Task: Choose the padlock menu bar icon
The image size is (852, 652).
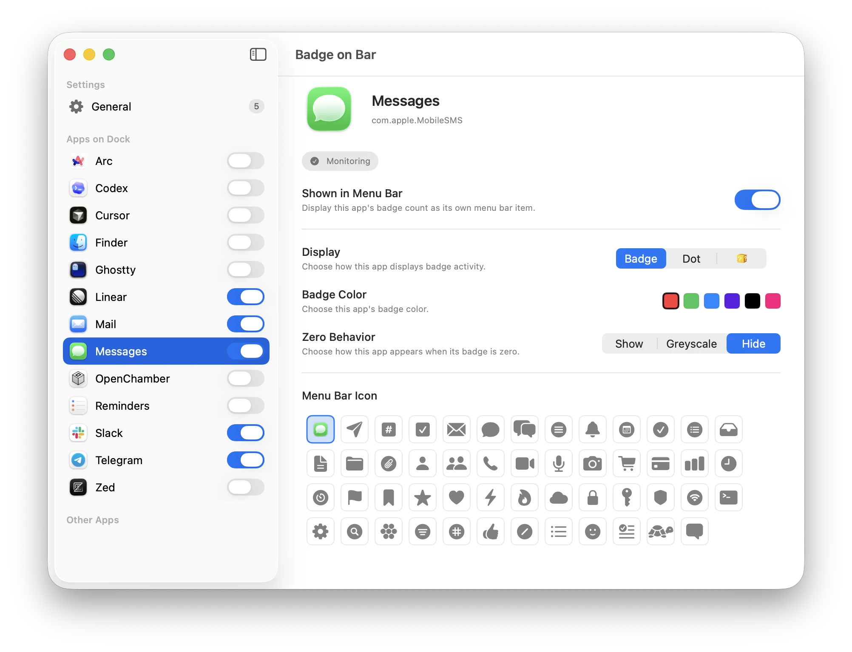Action: (x=593, y=497)
